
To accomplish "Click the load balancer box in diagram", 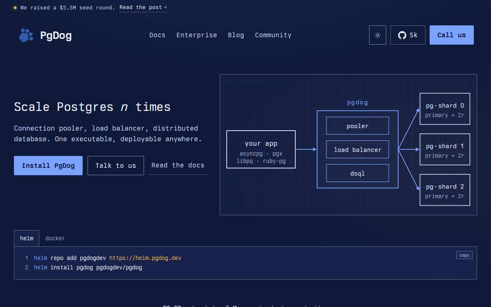I will pos(358,149).
